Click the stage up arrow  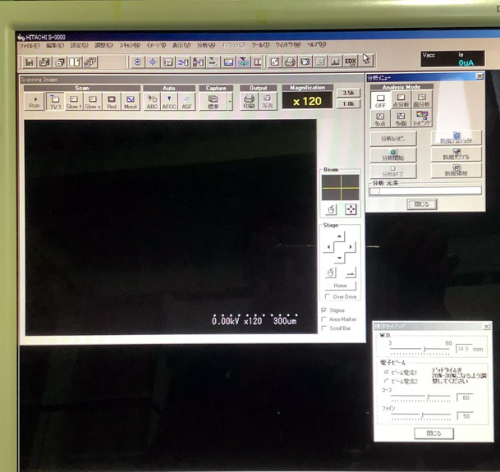(x=339, y=236)
